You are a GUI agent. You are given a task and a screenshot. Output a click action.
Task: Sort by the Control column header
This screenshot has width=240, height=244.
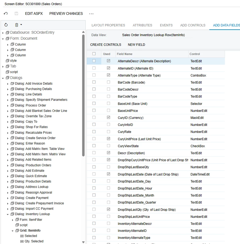coord(206,54)
